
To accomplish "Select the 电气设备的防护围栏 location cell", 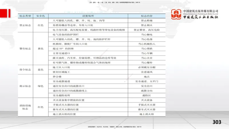I will [88, 34].
